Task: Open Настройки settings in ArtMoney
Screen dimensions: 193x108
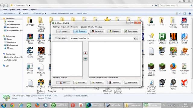Action: [97, 31]
